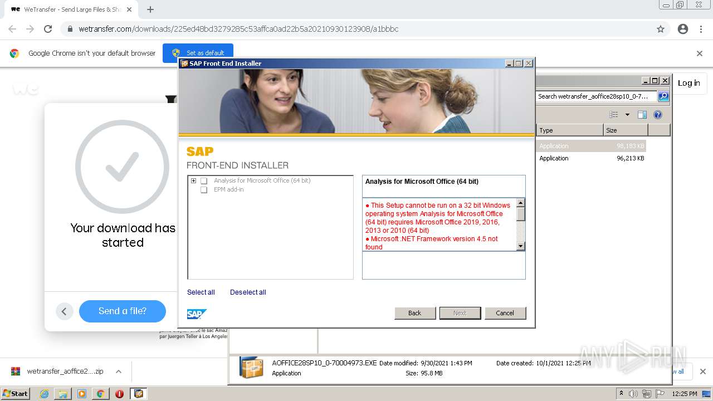Click WeTransfer back arrow circle button
713x401 pixels.
coord(64,311)
